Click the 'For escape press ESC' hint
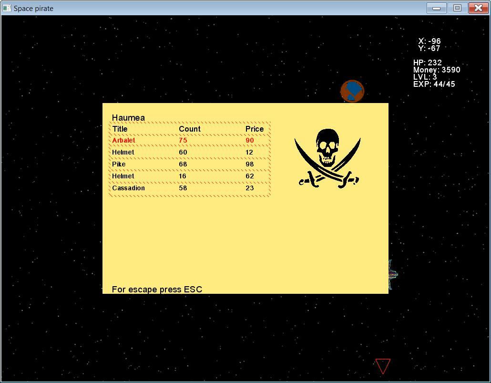 157,289
